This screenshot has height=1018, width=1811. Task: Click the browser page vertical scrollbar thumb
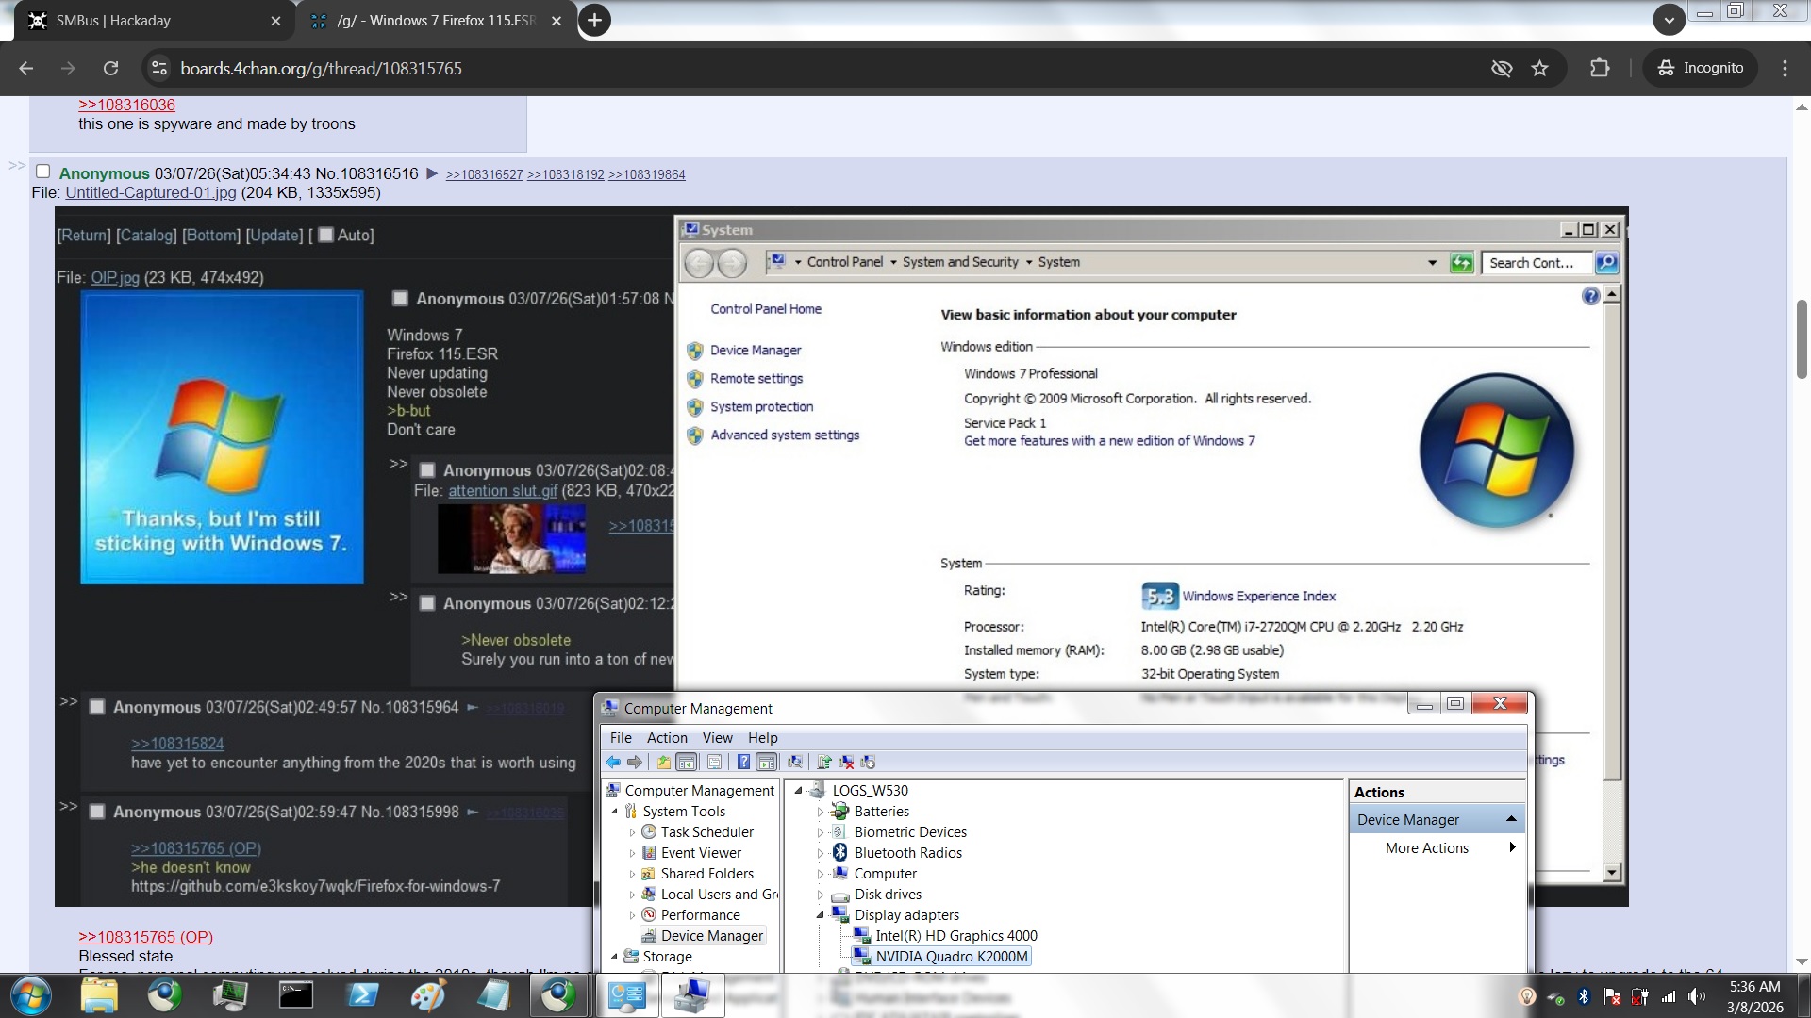tap(1801, 339)
